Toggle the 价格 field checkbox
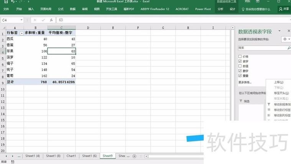Screen dimensions: 291x164 (x=240, y=56)
